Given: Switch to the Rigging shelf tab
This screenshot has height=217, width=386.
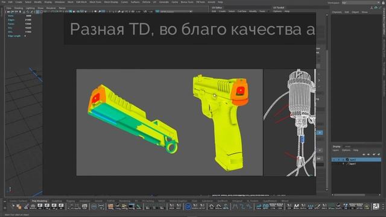Looking at the screenshot, I should (71, 201).
